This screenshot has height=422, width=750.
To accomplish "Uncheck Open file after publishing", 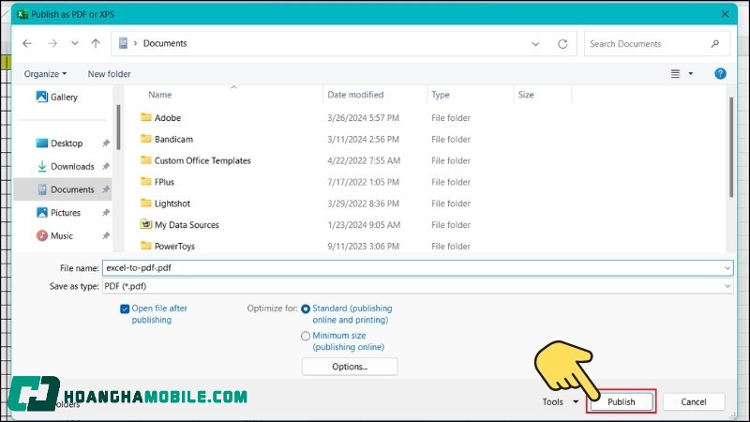I will 125,309.
